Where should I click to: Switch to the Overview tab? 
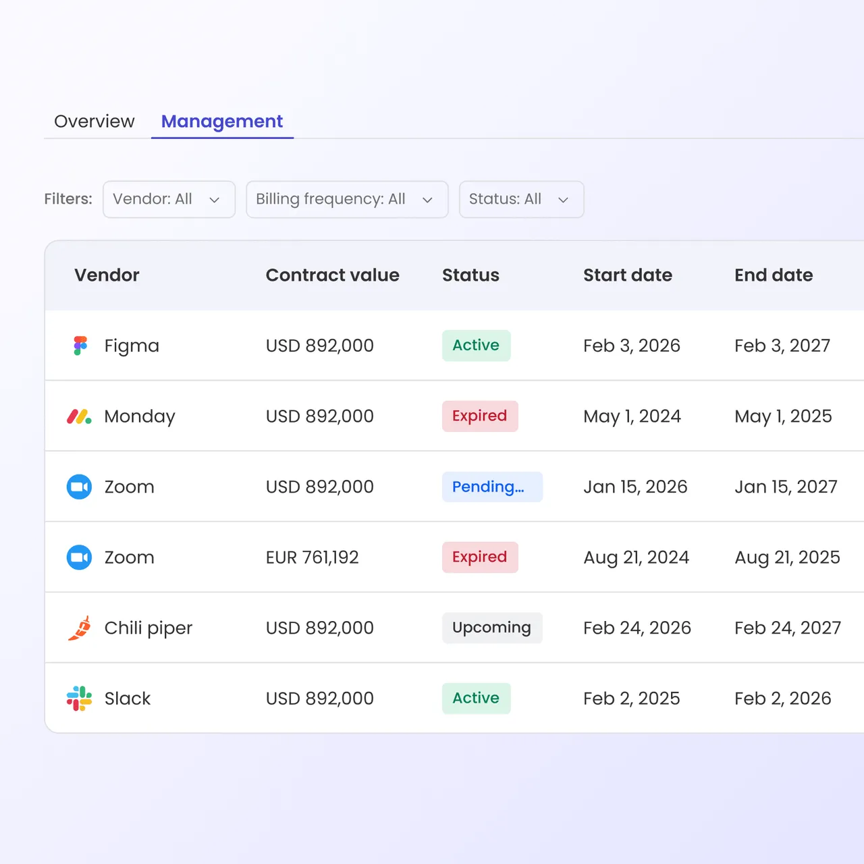tap(94, 122)
